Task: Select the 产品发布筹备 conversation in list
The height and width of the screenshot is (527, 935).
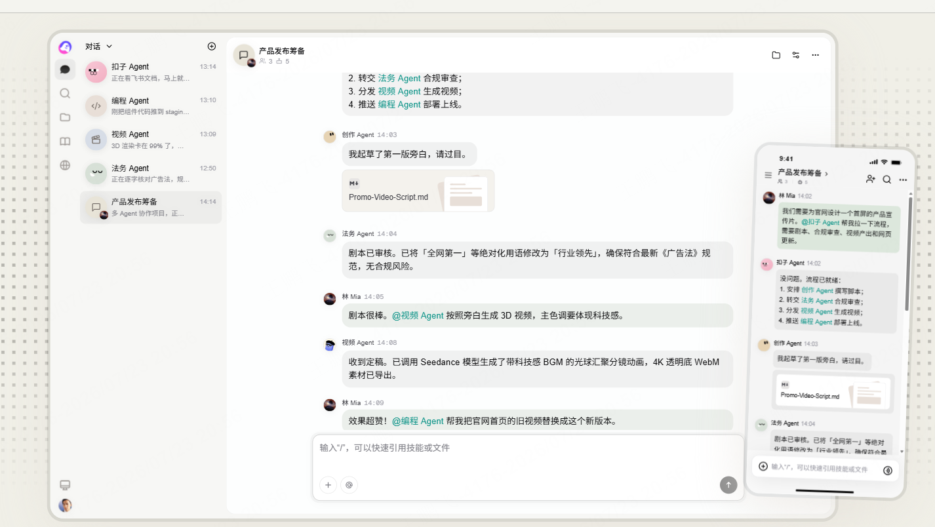Action: pos(151,207)
